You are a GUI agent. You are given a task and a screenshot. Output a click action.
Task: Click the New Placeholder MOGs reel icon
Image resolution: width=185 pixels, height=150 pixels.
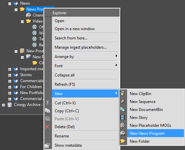tap(122, 125)
